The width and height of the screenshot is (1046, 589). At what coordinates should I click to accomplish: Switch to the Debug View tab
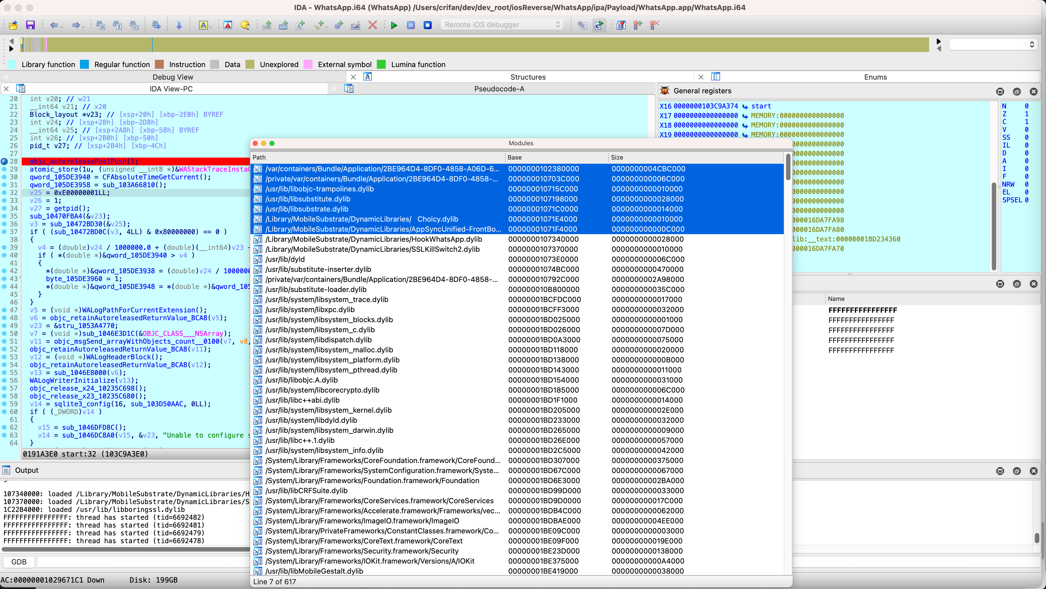point(173,77)
